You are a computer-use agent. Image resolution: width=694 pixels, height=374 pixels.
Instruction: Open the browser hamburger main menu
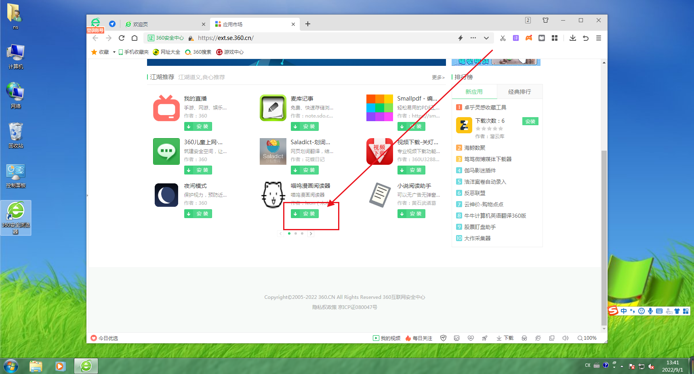599,38
